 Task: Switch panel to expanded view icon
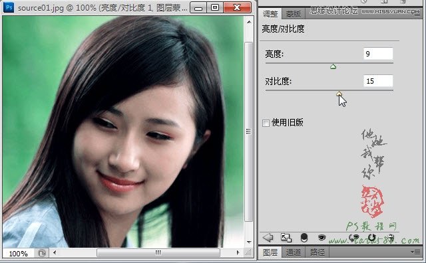tap(286, 238)
